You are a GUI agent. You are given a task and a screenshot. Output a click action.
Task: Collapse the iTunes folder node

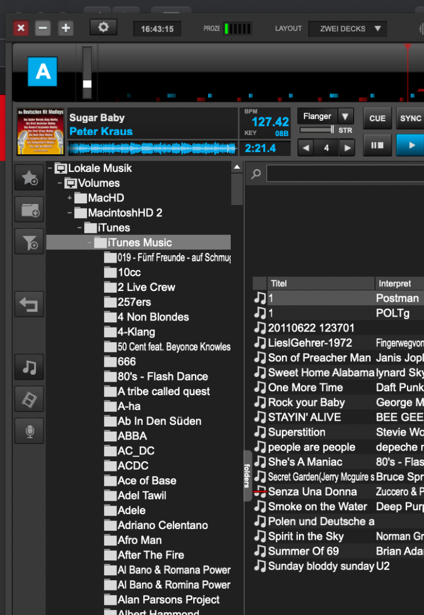coord(80,228)
